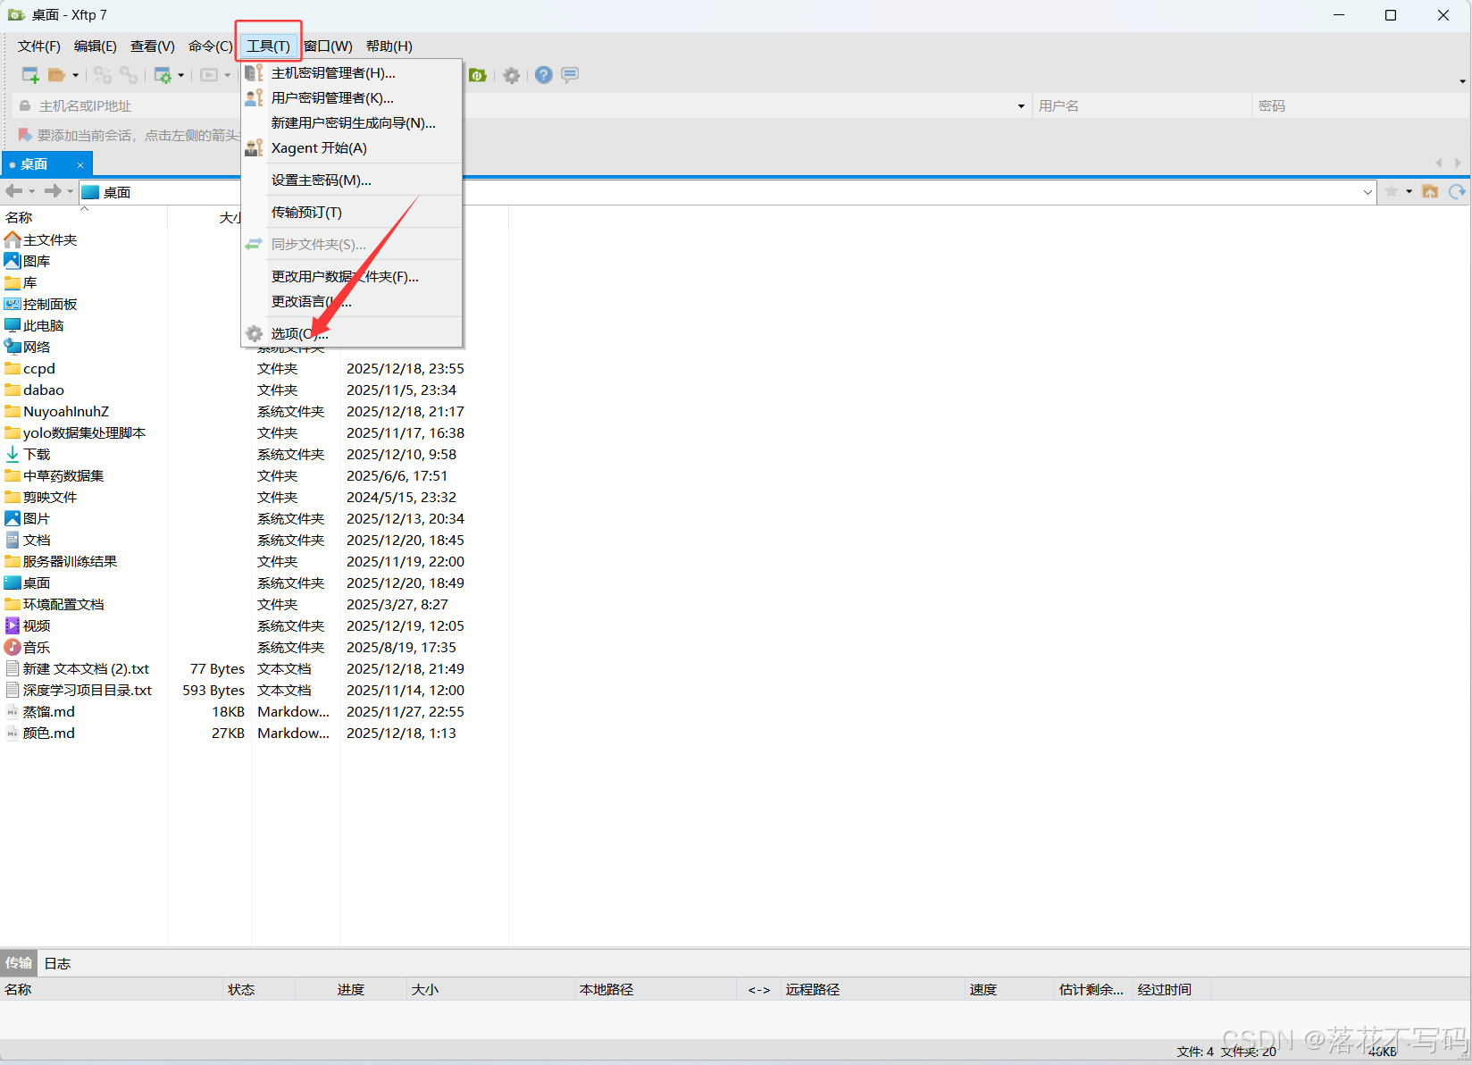Click the go-to-parent folder icon
The image size is (1472, 1065).
(x=1430, y=191)
